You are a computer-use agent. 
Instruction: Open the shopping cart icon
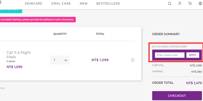(x=190, y=4)
